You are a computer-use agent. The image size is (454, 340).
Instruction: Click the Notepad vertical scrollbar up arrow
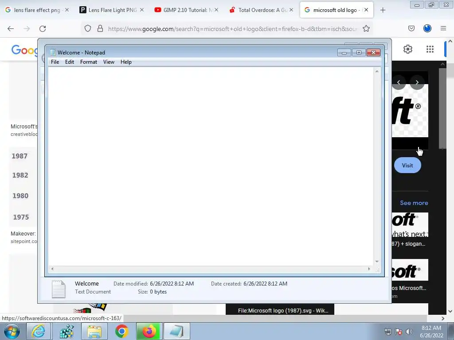377,71
